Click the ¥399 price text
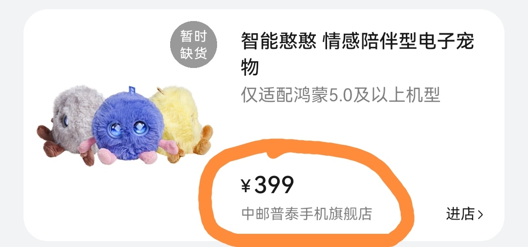This screenshot has width=528, height=247. (267, 185)
